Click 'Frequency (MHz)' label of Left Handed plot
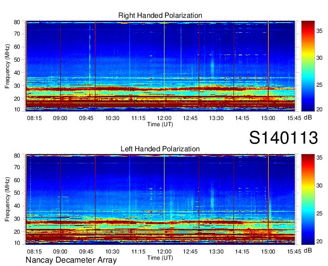The image size is (328, 266). tap(7, 199)
